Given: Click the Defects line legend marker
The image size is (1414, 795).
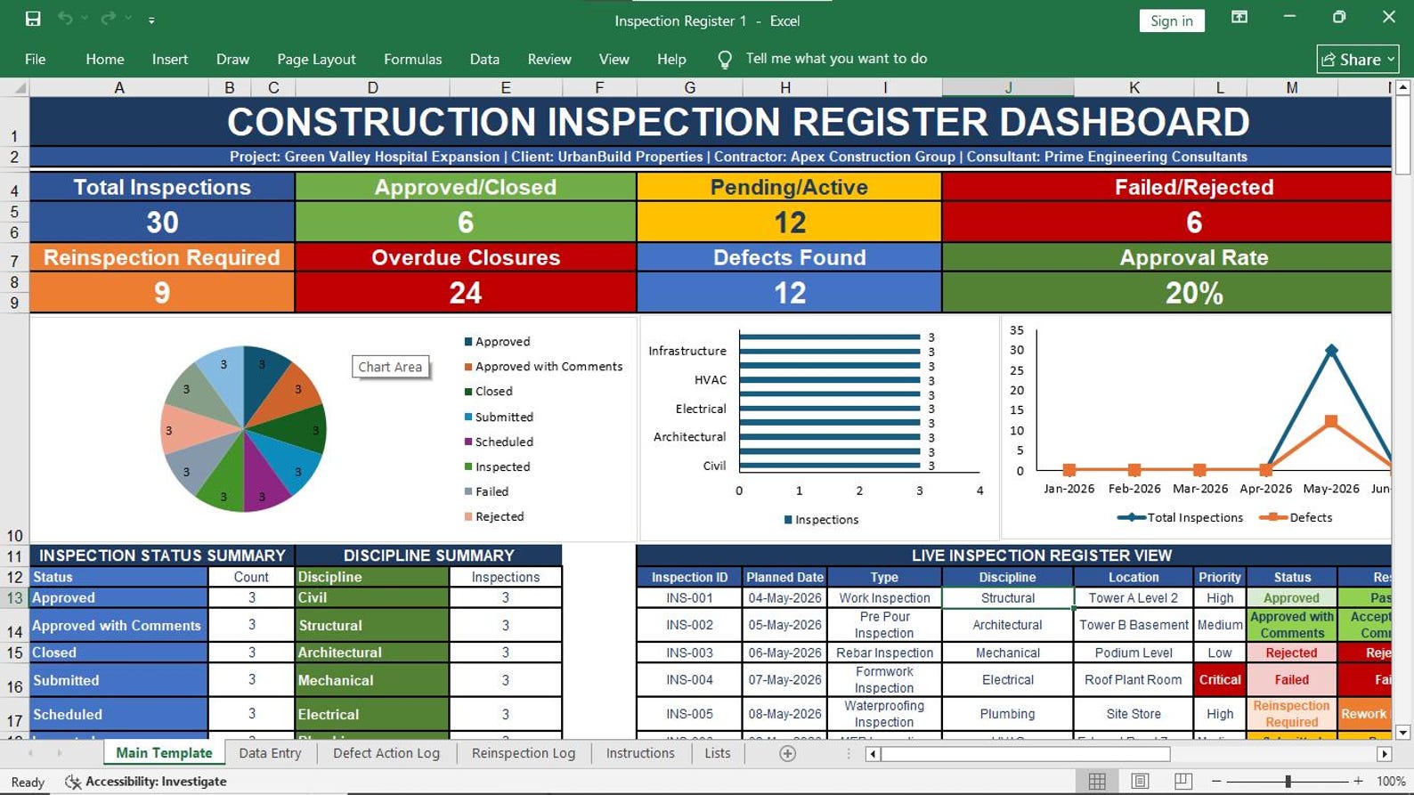Looking at the screenshot, I should pyautogui.click(x=1273, y=517).
